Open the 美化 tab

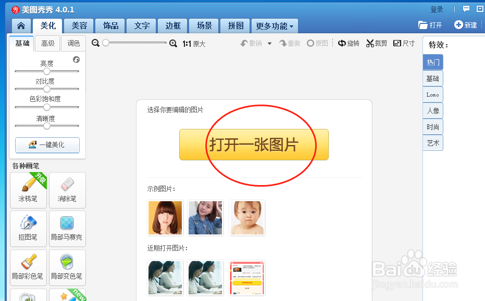coord(48,26)
